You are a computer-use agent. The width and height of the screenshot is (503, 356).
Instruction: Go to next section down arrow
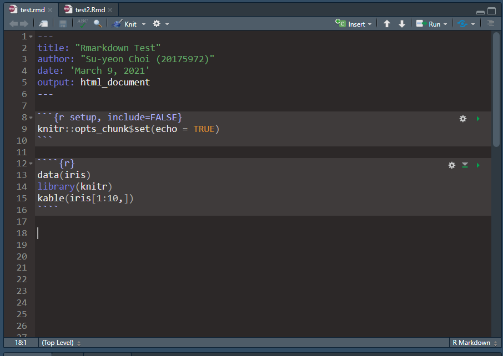coord(401,24)
